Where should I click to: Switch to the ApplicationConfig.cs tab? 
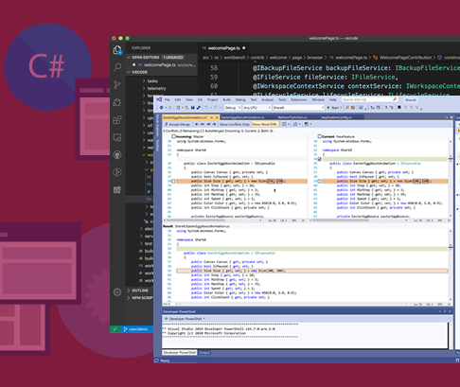pyautogui.click(x=336, y=117)
